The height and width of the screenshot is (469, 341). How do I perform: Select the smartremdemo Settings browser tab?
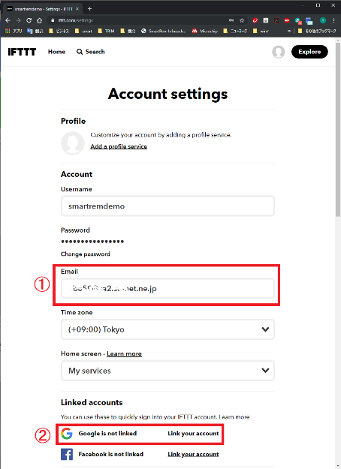click(43, 9)
